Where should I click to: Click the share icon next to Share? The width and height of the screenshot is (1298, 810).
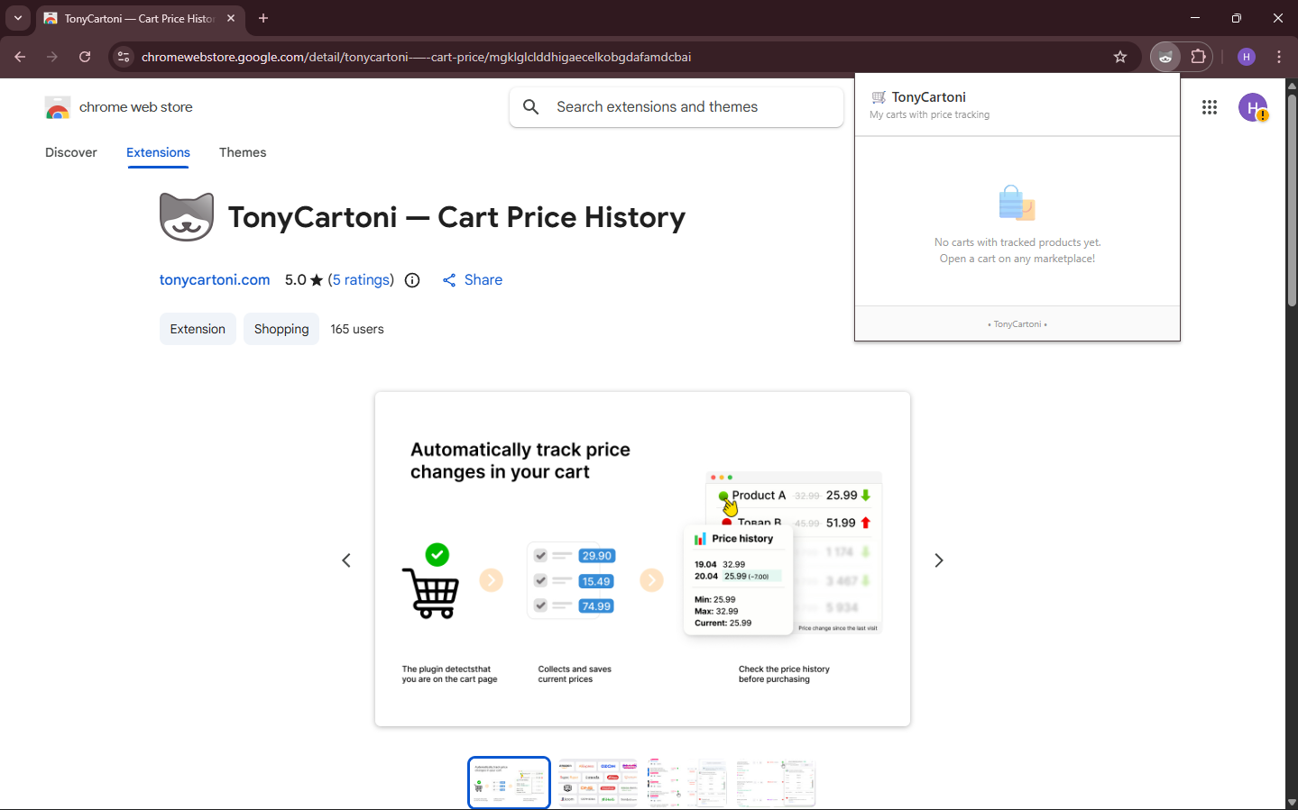[x=449, y=280]
